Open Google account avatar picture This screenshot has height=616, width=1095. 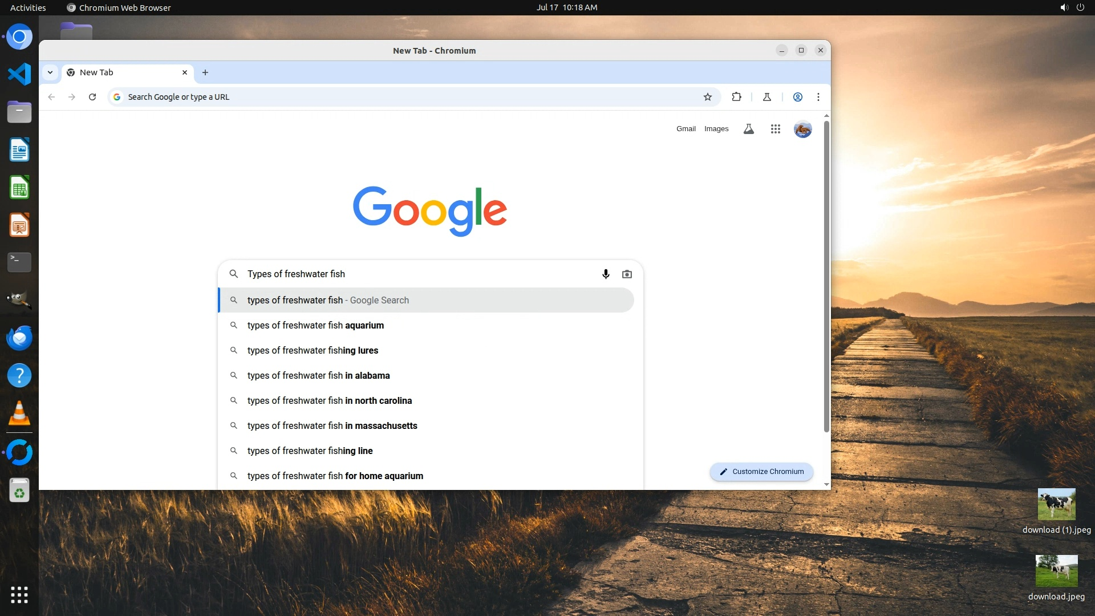[x=802, y=129]
